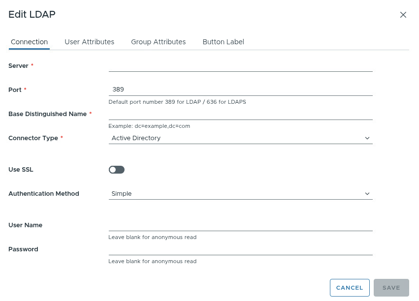Viewport: 419px width, 301px height.
Task: Select the Connection tab
Action: (x=29, y=42)
